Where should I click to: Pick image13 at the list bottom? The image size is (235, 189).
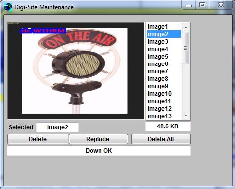tap(164, 116)
